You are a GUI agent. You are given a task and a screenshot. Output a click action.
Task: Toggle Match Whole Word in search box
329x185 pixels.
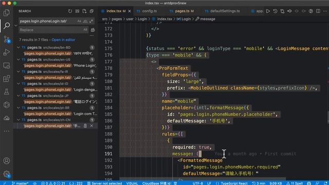[x=85, y=21]
